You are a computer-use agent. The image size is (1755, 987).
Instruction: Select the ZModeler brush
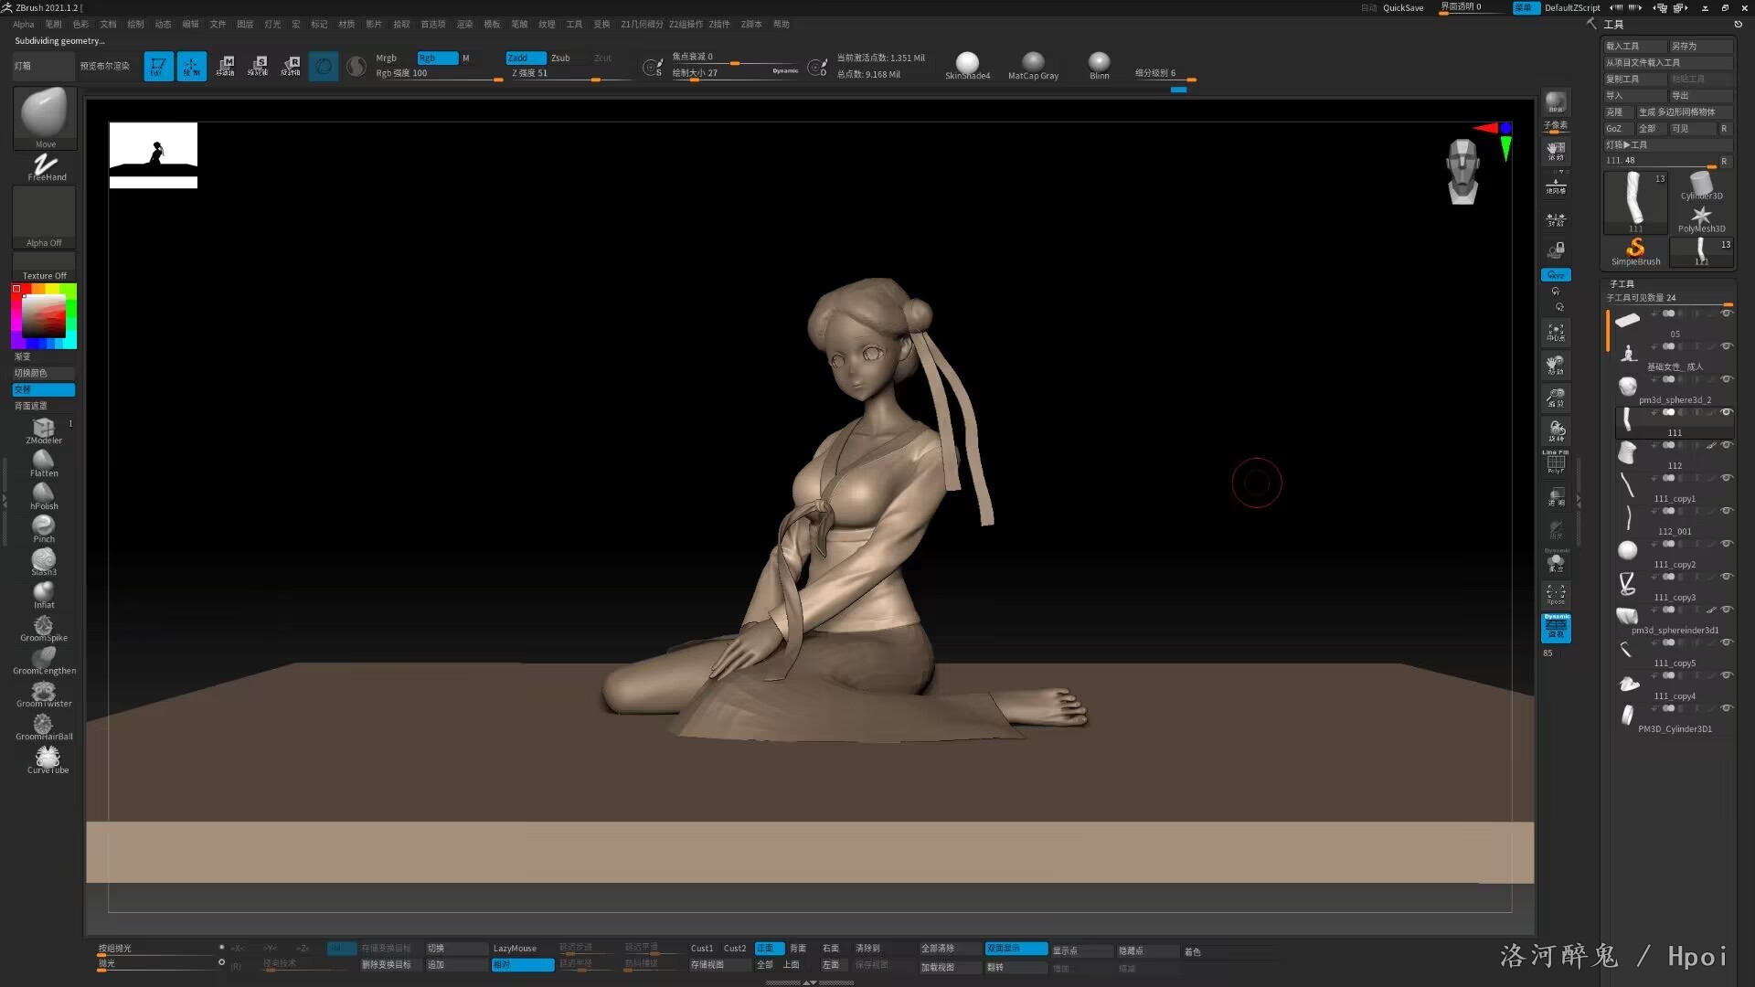(x=43, y=430)
